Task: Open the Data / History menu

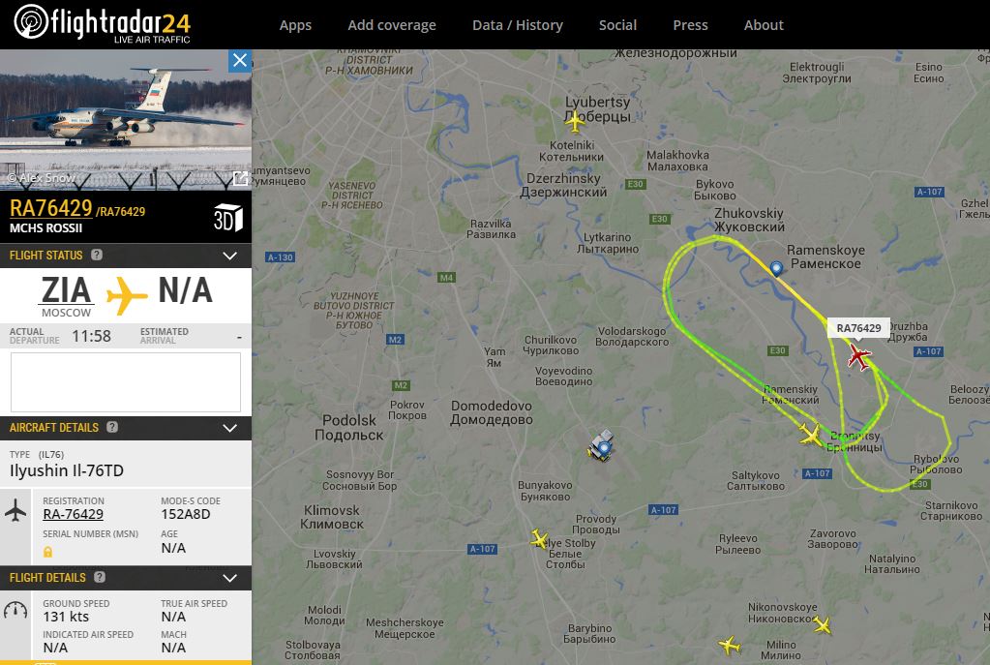Action: coord(518,25)
